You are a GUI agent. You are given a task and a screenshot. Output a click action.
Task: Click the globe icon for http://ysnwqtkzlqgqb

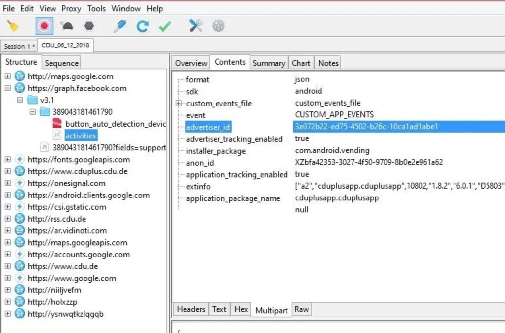[x=20, y=314]
